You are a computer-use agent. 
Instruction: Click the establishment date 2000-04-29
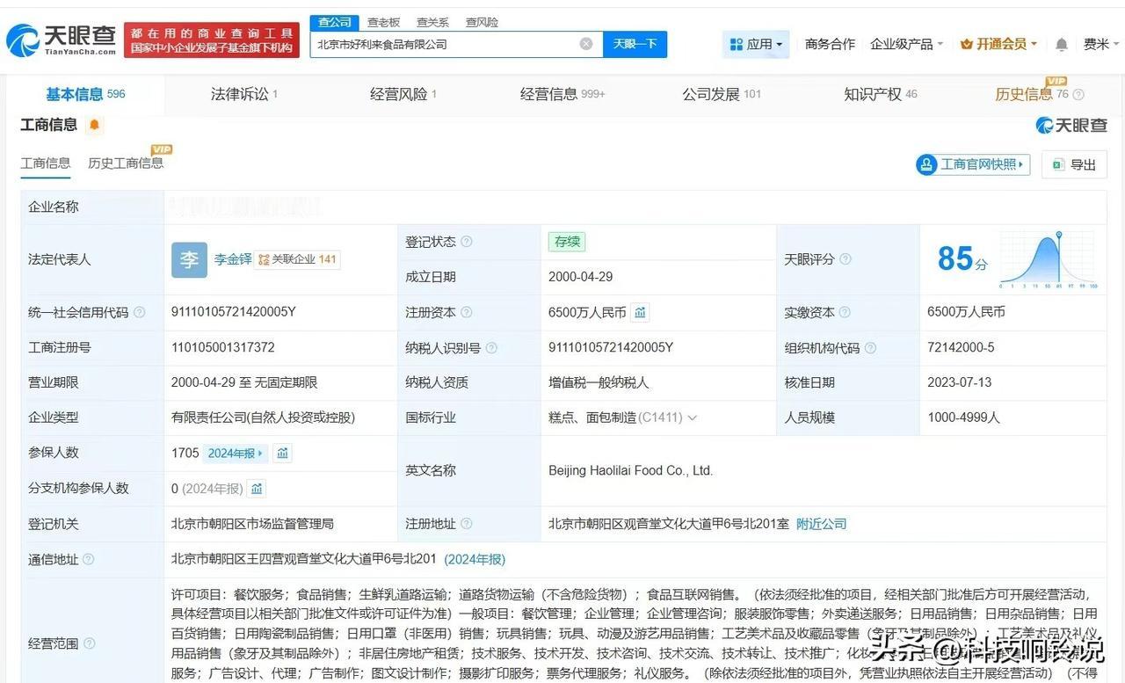[x=581, y=277]
